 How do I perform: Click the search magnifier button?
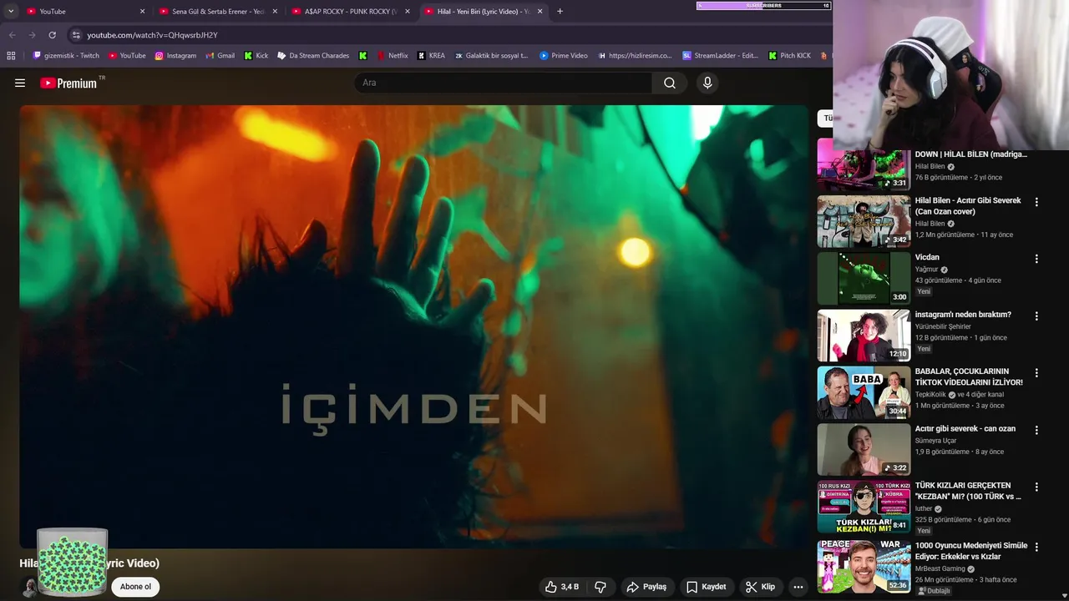tap(670, 83)
